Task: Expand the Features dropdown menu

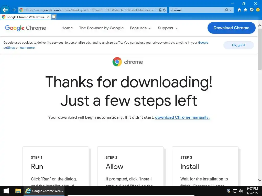Action: coord(140,28)
